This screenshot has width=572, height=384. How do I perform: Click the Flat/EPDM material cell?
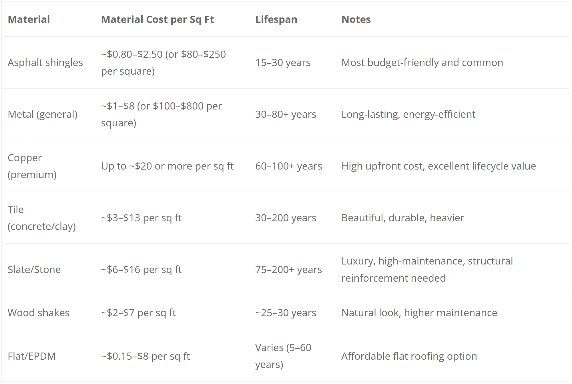32,356
